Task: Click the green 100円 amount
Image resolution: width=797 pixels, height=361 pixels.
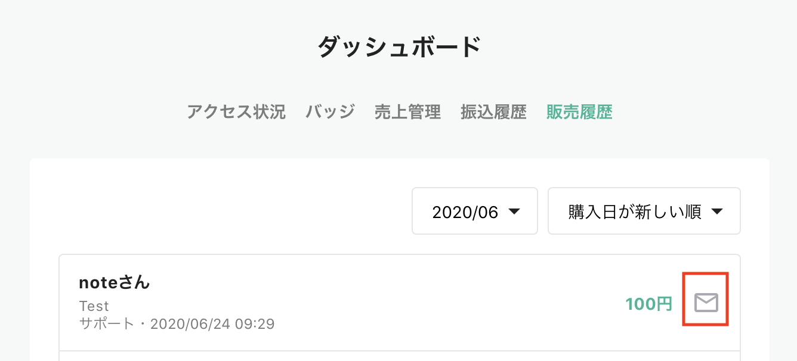Action: [648, 303]
